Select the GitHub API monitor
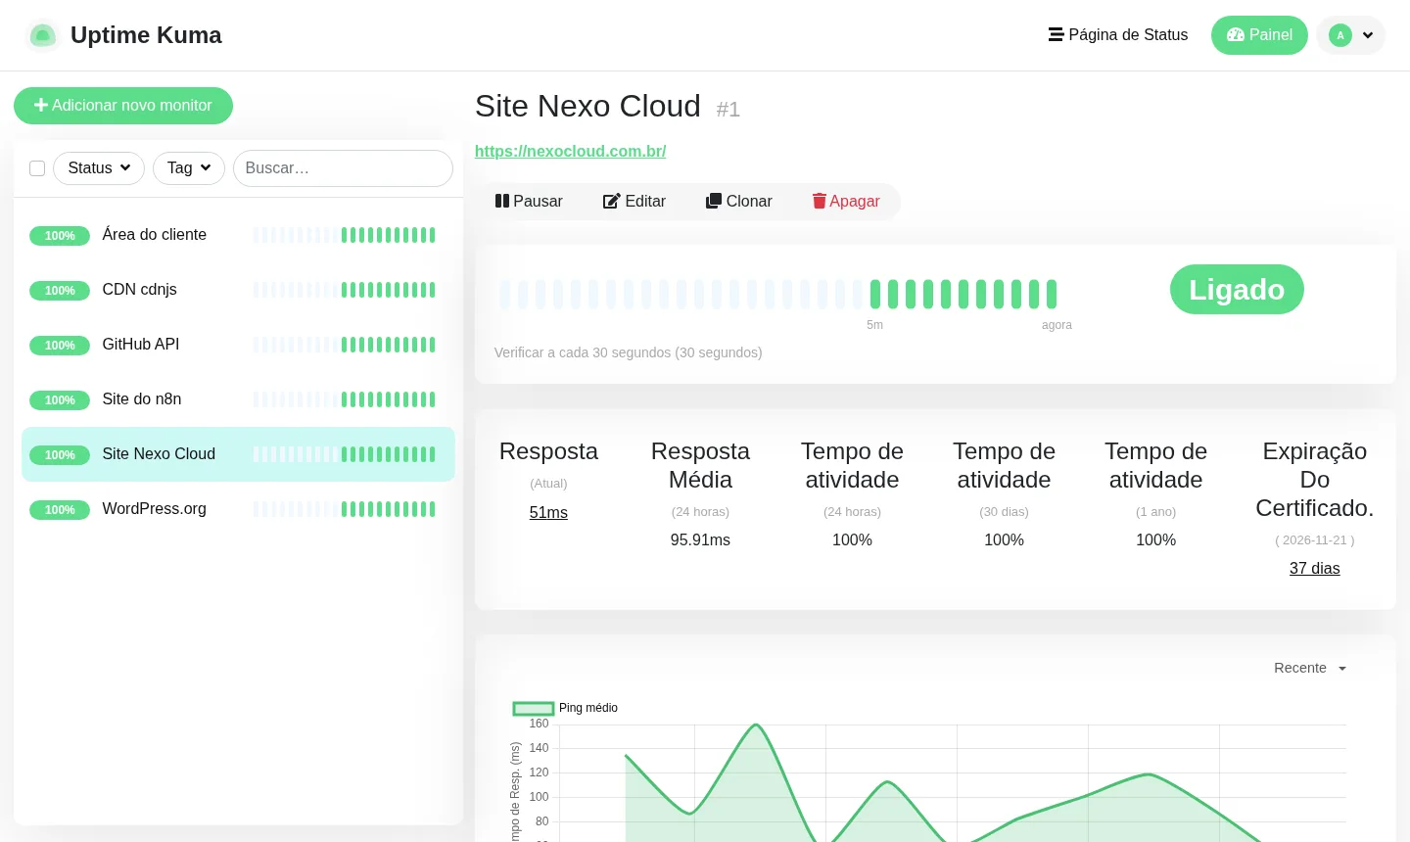The width and height of the screenshot is (1410, 842). pyautogui.click(x=238, y=345)
